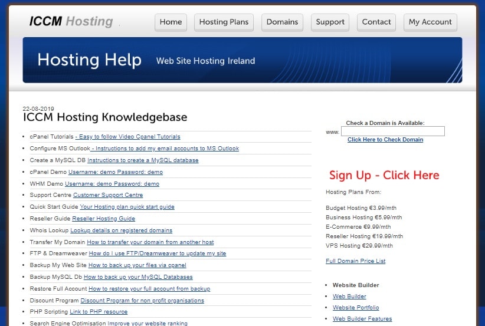485x326 pixels.
Task: Click the Business Hosting €5.99/mth text
Action: pyautogui.click(x=363, y=217)
